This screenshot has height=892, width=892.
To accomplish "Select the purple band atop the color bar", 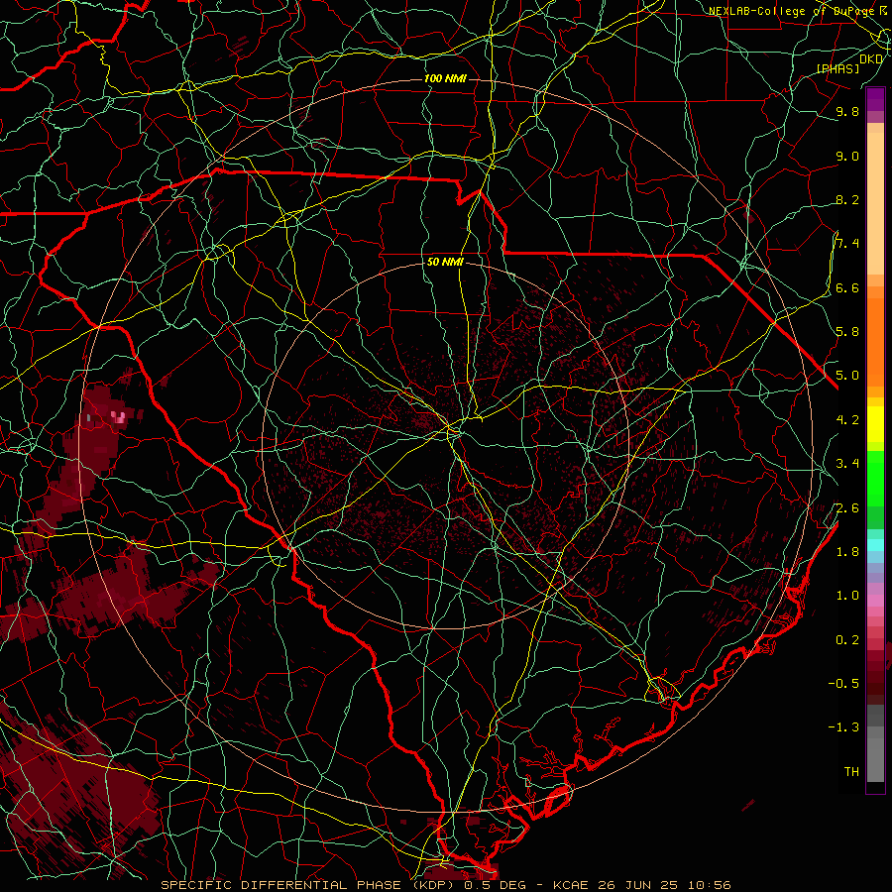I will 875,99.
